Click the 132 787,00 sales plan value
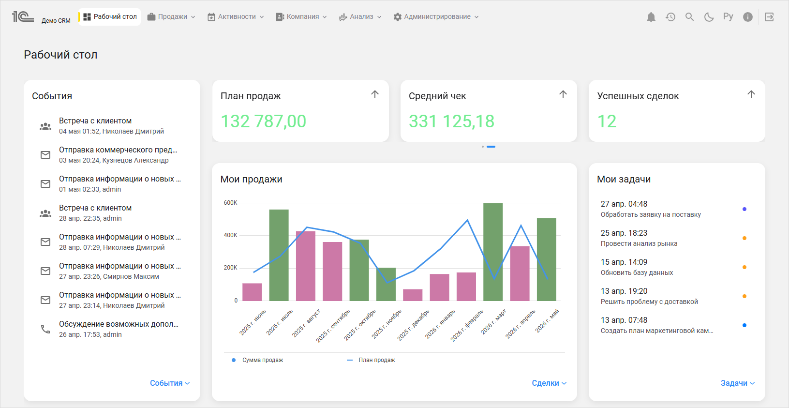 click(264, 121)
